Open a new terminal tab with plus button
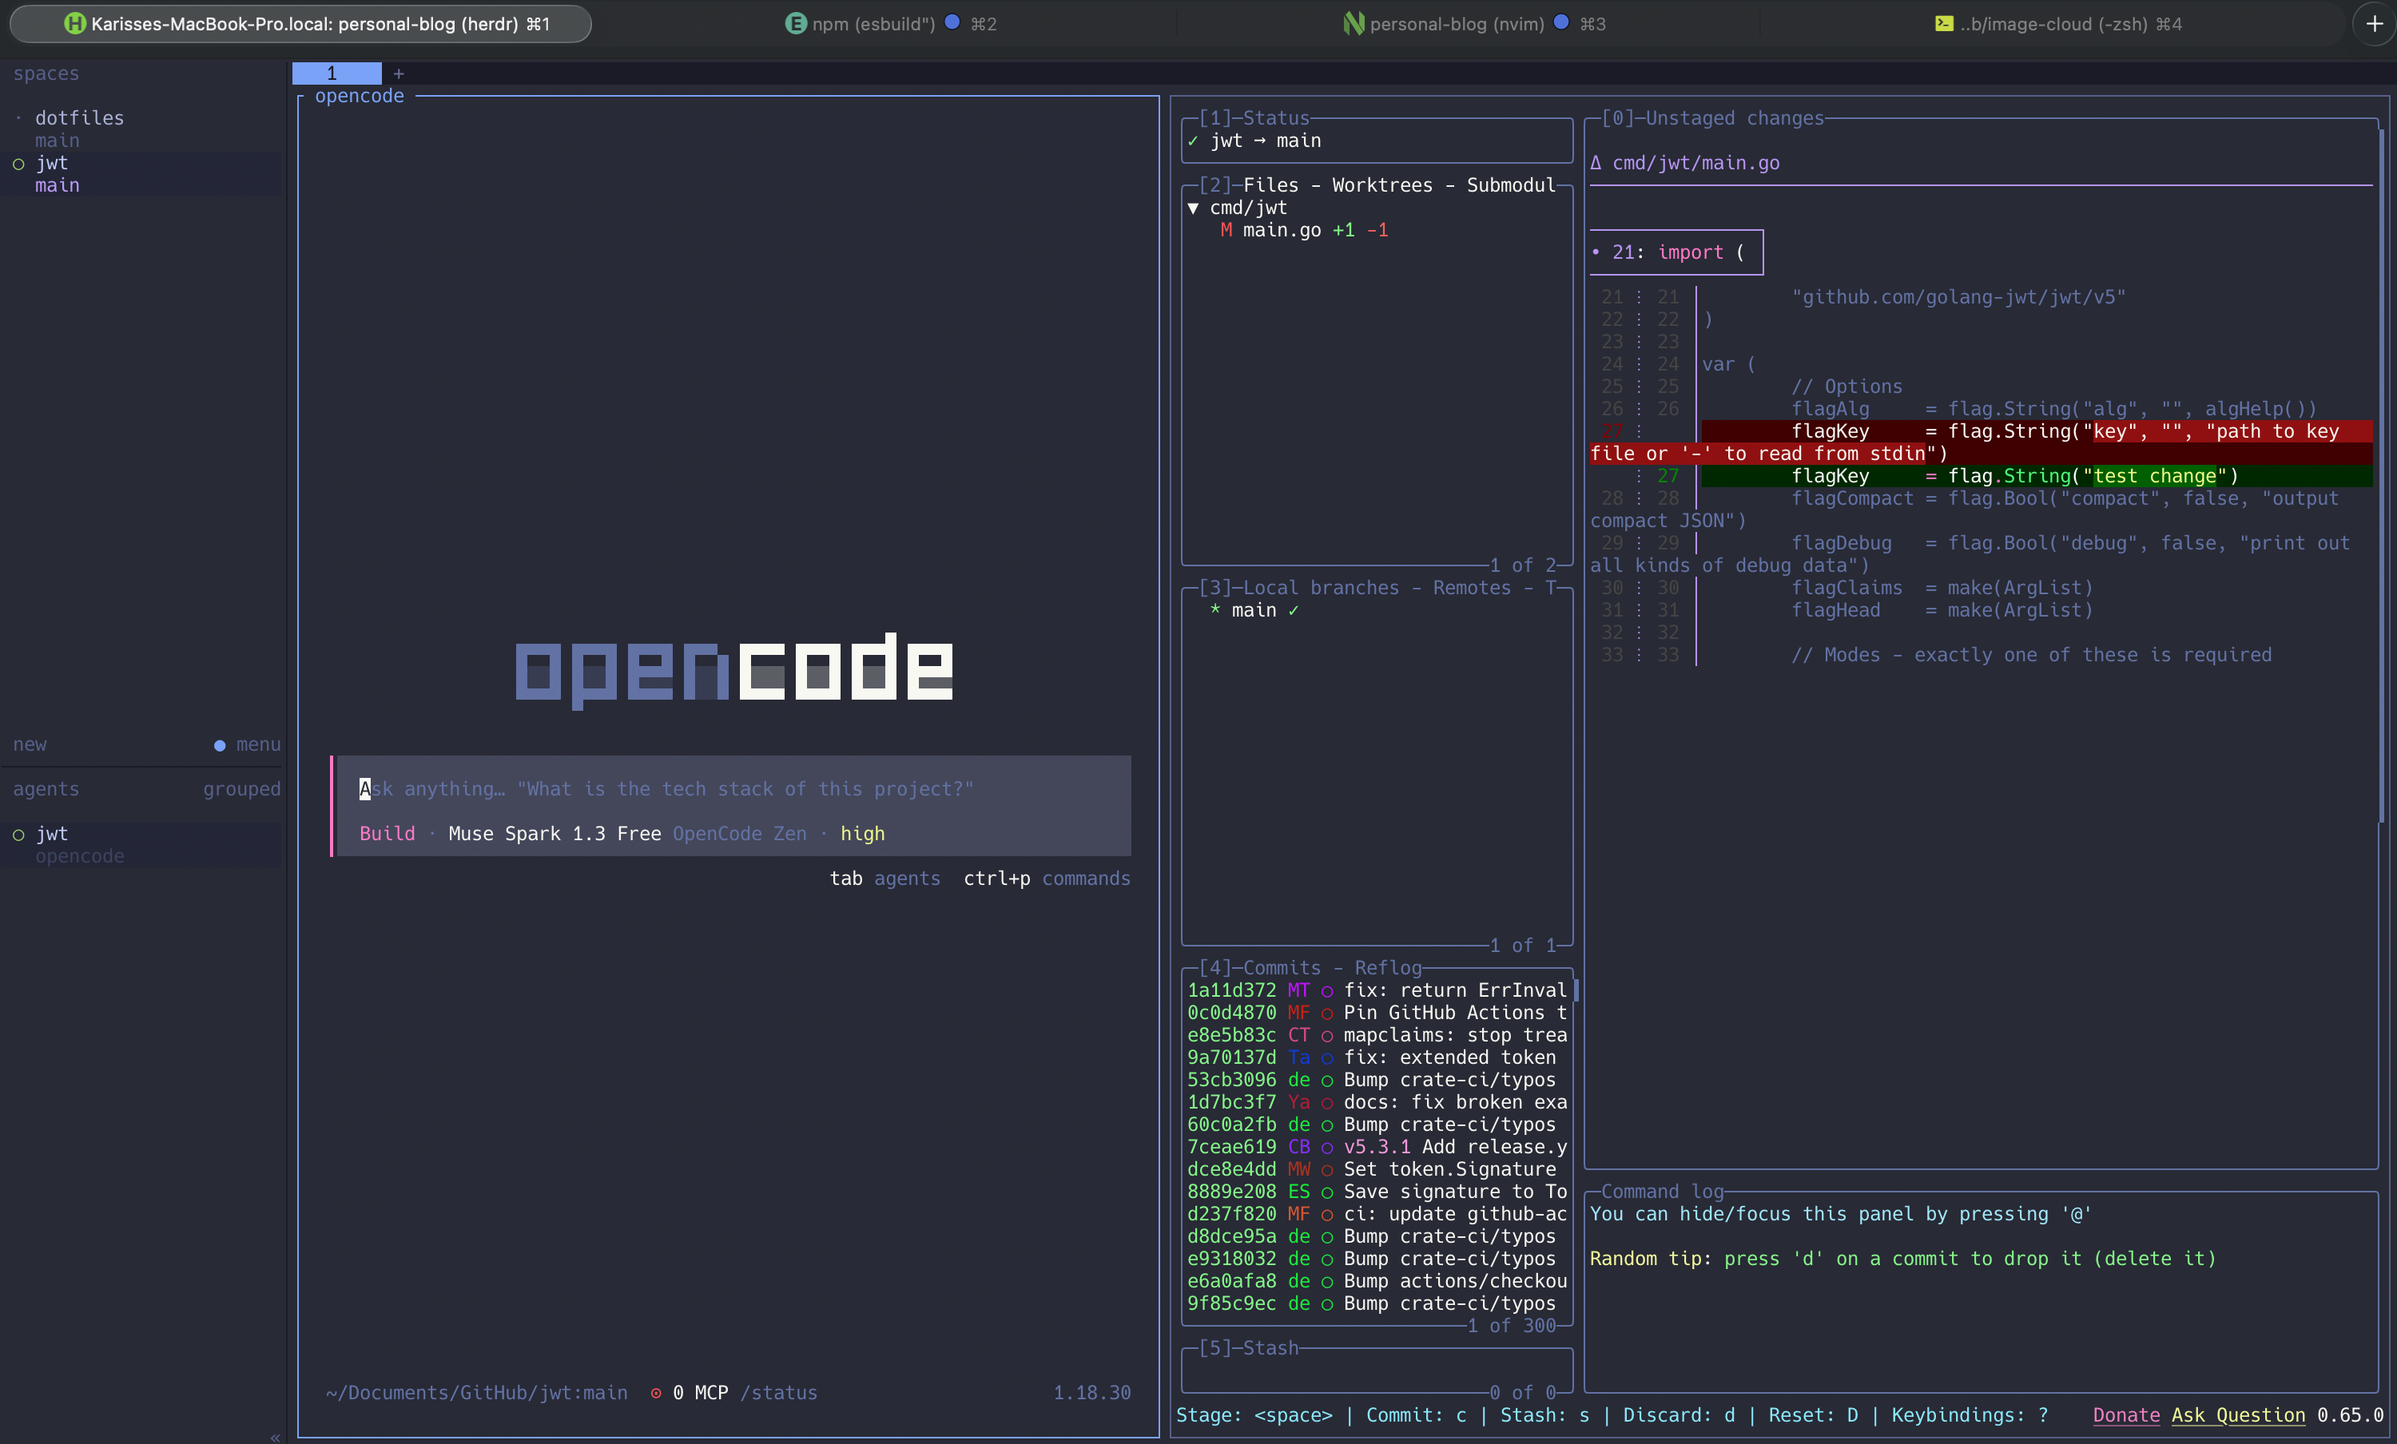The image size is (2397, 1444). 2374,23
